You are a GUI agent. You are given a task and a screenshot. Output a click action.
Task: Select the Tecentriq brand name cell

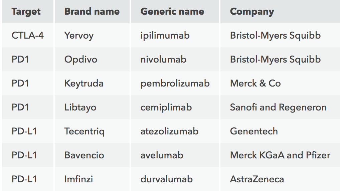84,131
